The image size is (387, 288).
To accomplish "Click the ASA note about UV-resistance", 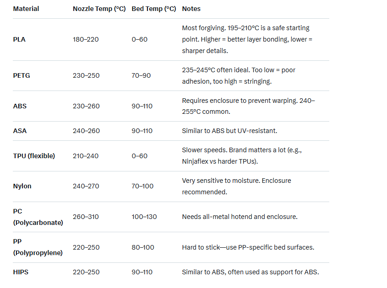I will 229,131.
